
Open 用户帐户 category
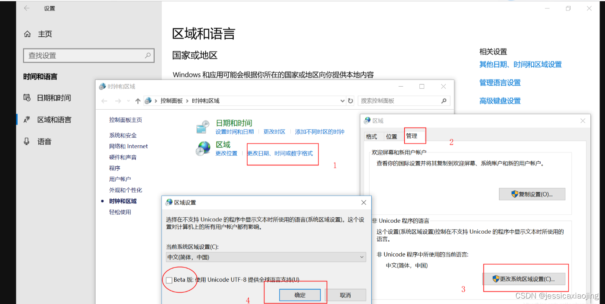point(120,179)
